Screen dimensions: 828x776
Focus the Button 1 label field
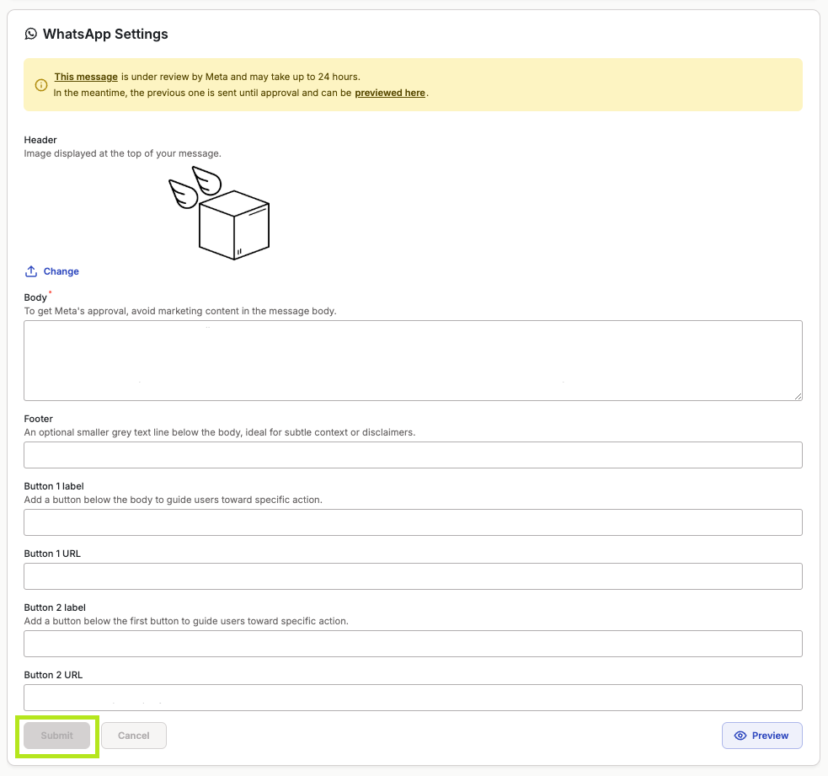click(x=413, y=522)
